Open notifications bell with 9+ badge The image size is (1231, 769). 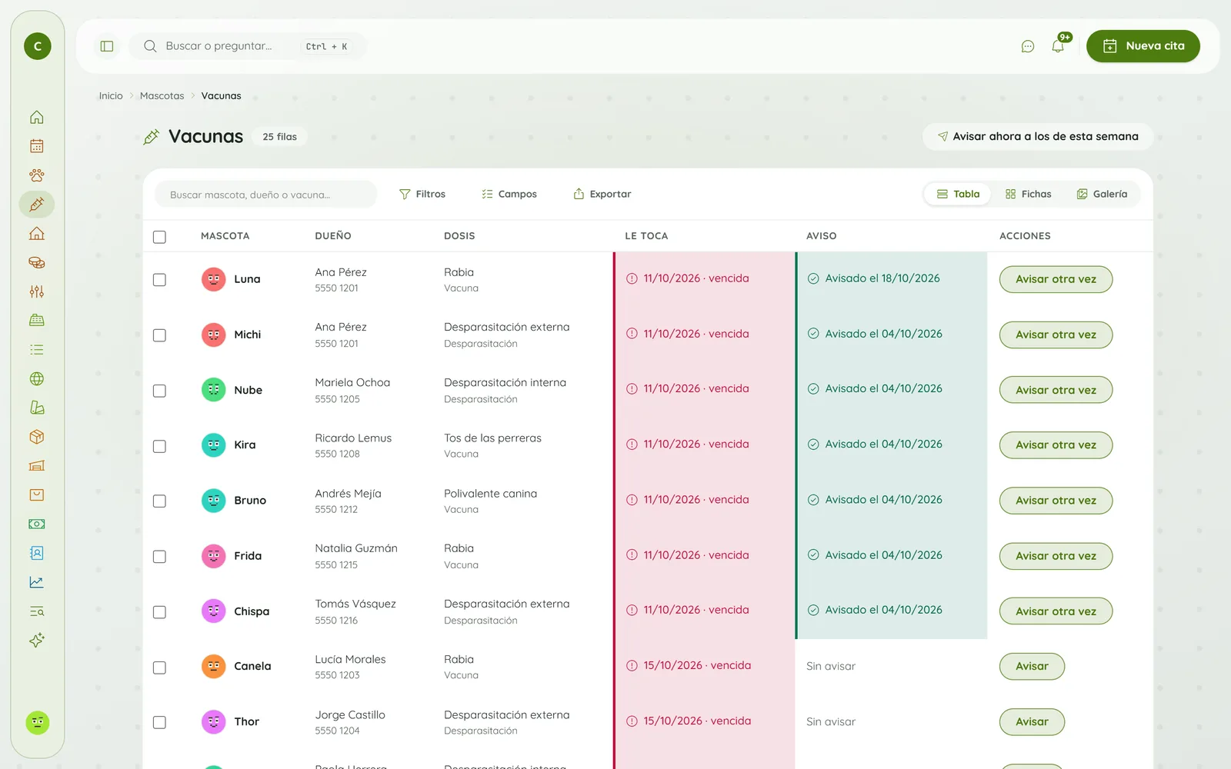1059,45
